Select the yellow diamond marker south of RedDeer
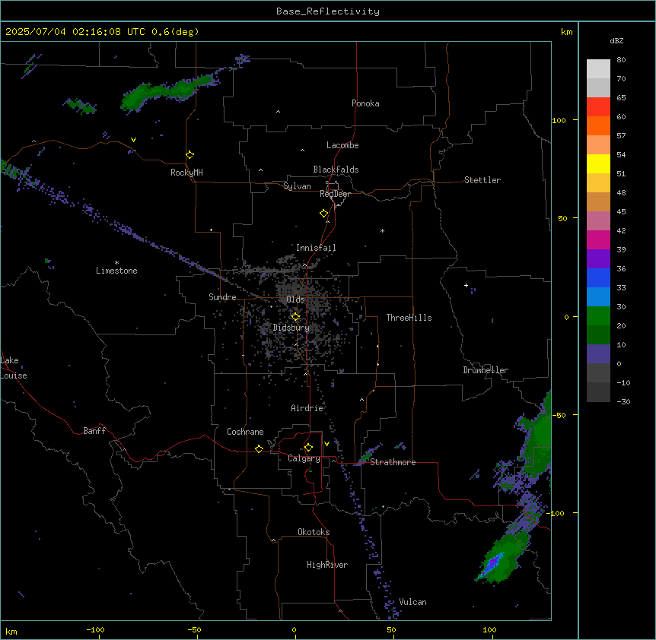This screenshot has height=640, width=656. pyautogui.click(x=324, y=214)
